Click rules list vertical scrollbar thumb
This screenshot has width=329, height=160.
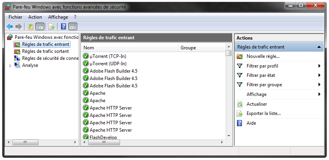point(228,53)
